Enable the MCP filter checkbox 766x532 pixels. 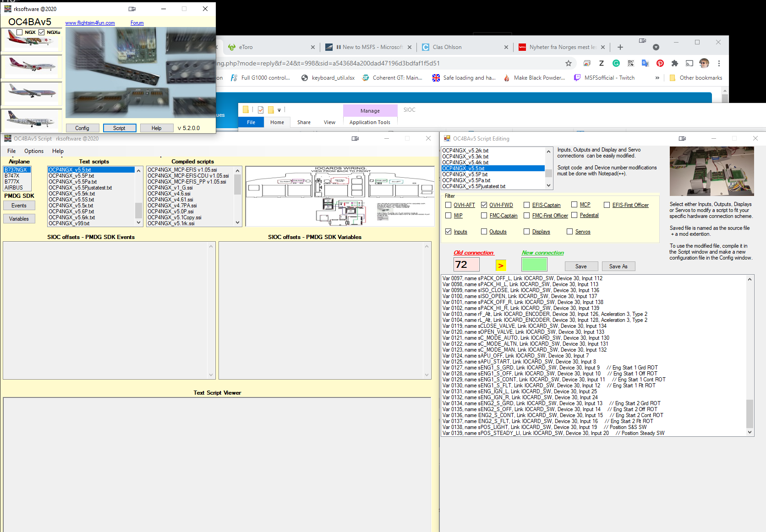point(574,204)
